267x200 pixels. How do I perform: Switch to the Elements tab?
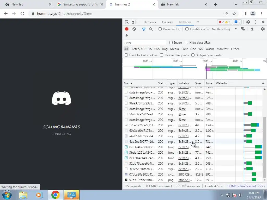point(150,22)
